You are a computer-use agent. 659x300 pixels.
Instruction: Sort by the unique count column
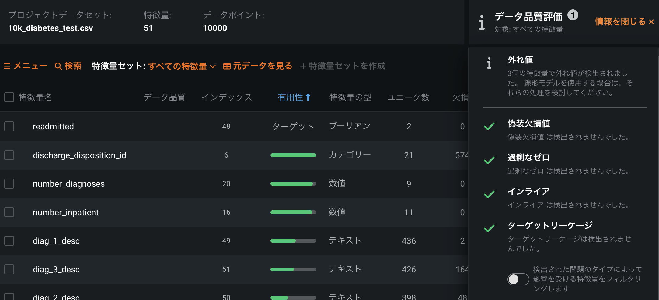(x=408, y=97)
